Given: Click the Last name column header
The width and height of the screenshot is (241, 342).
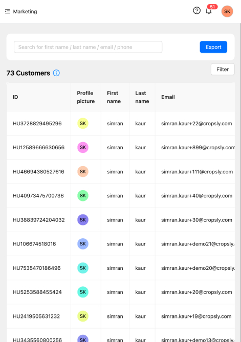Looking at the screenshot, I should click(x=142, y=97).
